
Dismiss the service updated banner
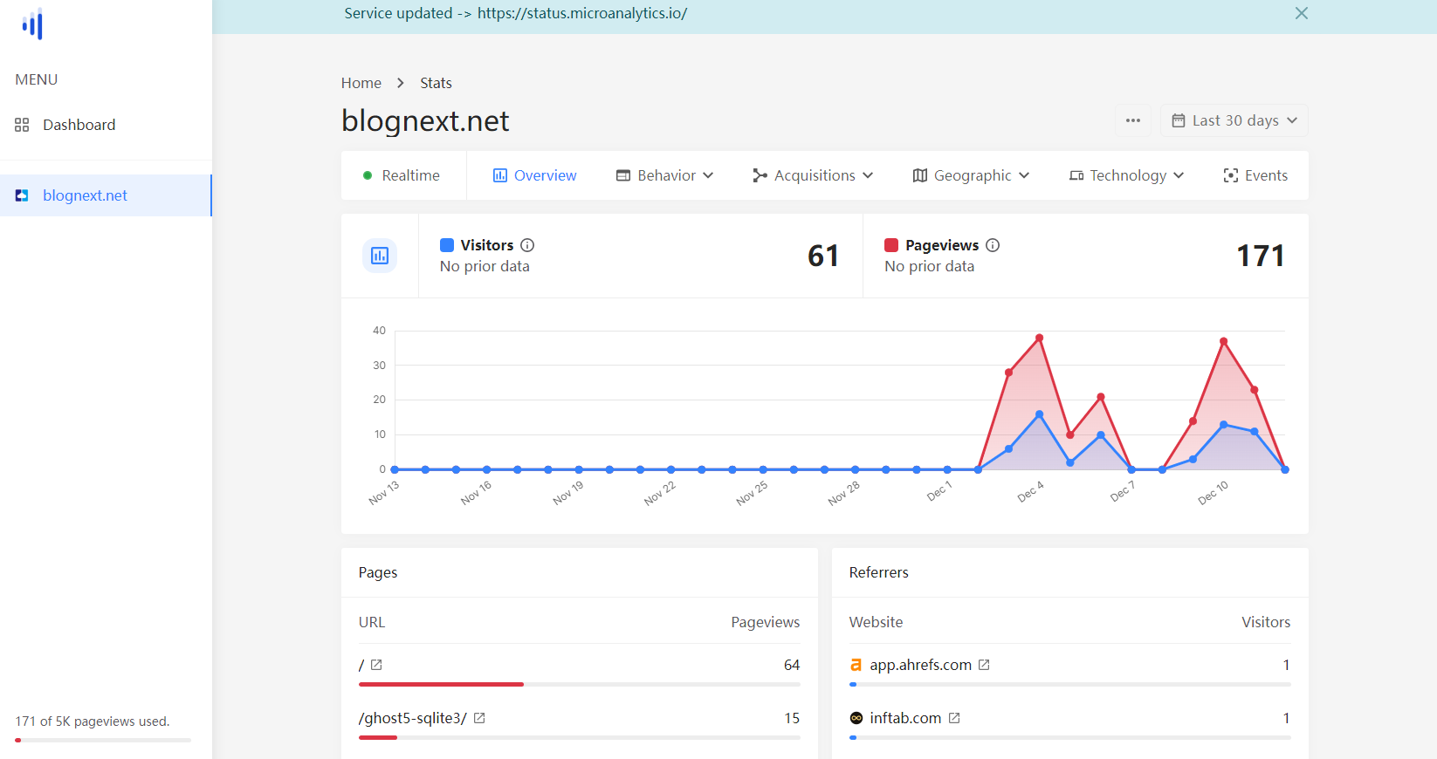[1301, 13]
